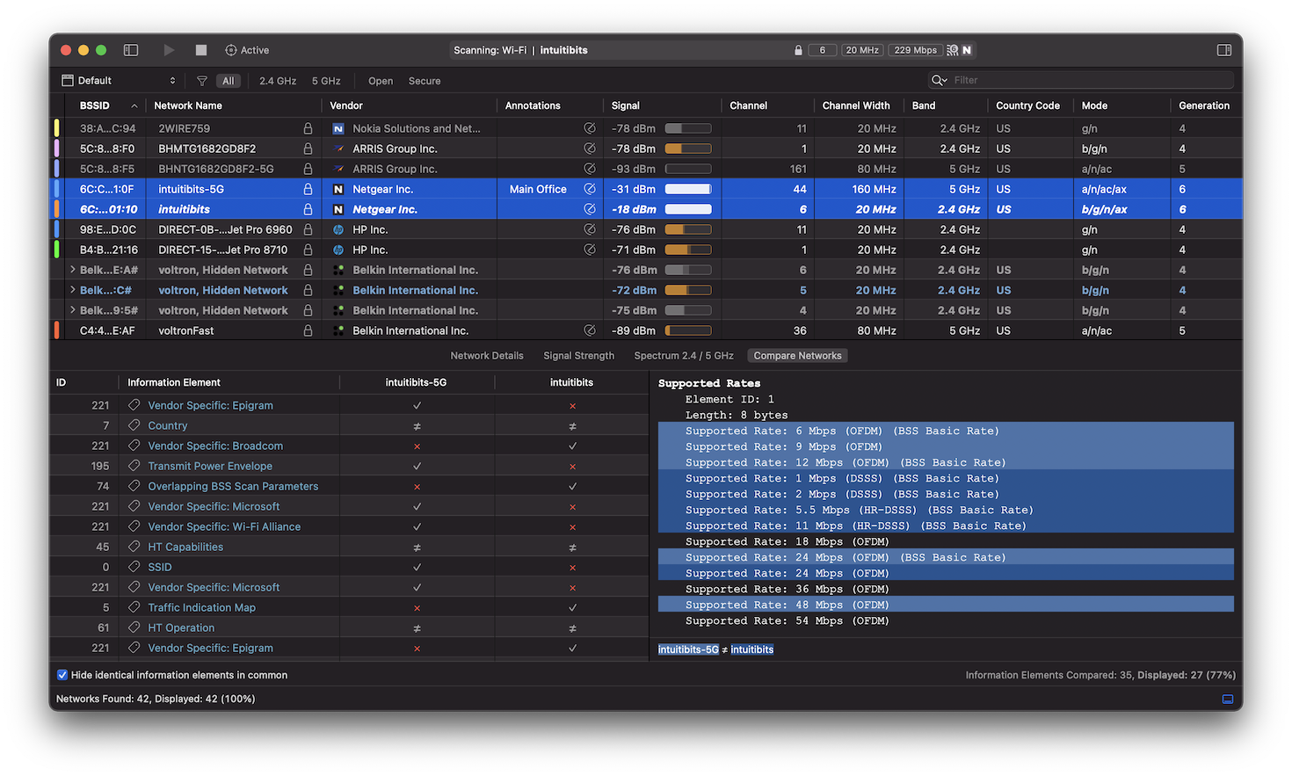Click the Wi-Fi generation N badge in title bar
The image size is (1292, 776).
coord(967,50)
